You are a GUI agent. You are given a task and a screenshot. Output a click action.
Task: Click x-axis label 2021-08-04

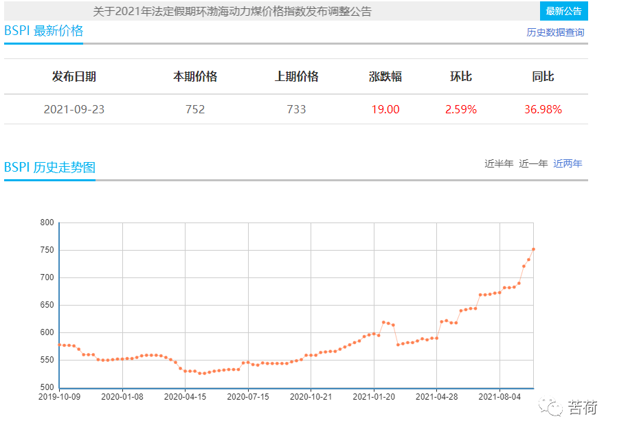pyautogui.click(x=500, y=397)
